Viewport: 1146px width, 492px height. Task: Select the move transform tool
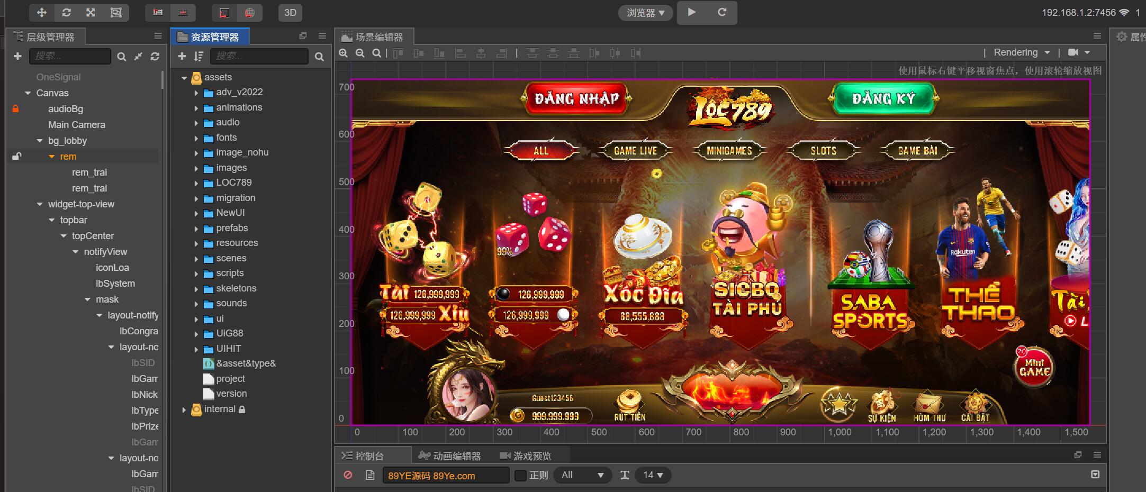pos(41,12)
